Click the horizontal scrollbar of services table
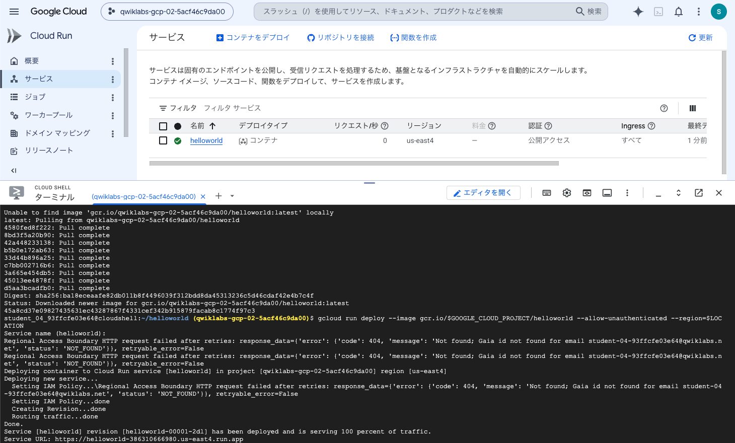The width and height of the screenshot is (735, 443). click(x=354, y=163)
